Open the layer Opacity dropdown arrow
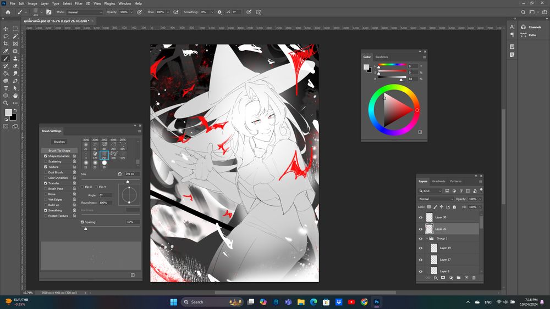This screenshot has height=309, width=550. click(x=480, y=199)
